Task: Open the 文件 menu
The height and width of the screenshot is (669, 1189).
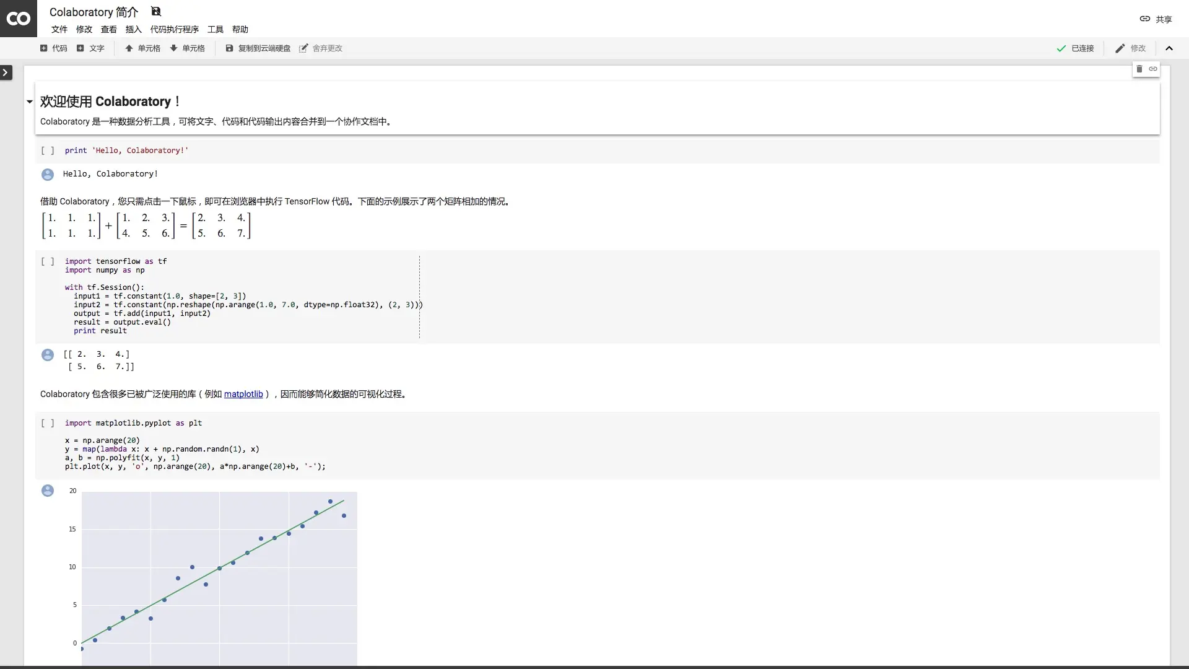Action: tap(59, 29)
